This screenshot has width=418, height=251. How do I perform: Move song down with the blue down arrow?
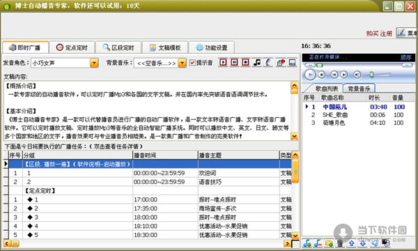coord(363,243)
